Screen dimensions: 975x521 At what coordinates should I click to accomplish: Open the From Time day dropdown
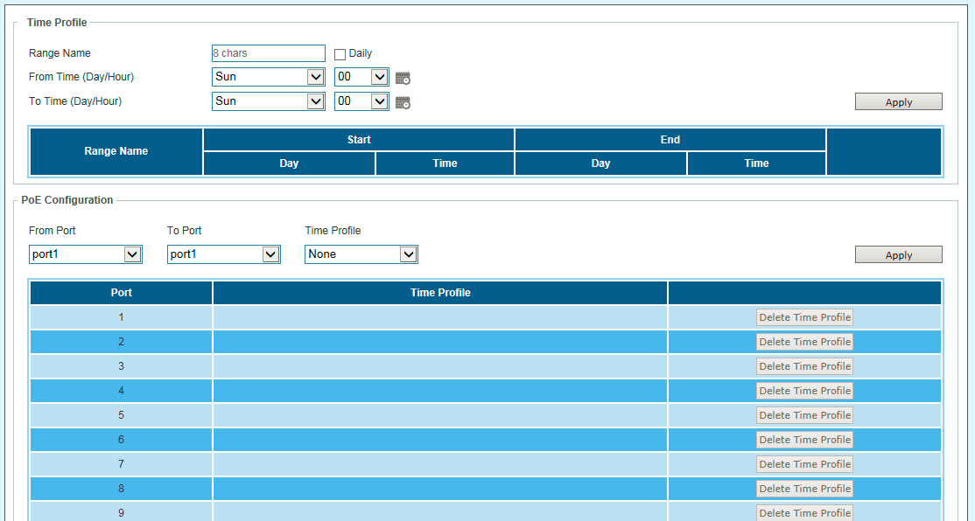pyautogui.click(x=268, y=77)
